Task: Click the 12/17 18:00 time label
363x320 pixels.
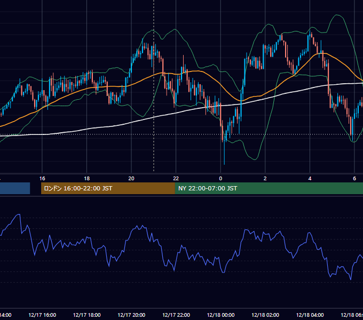Action: click(x=87, y=315)
